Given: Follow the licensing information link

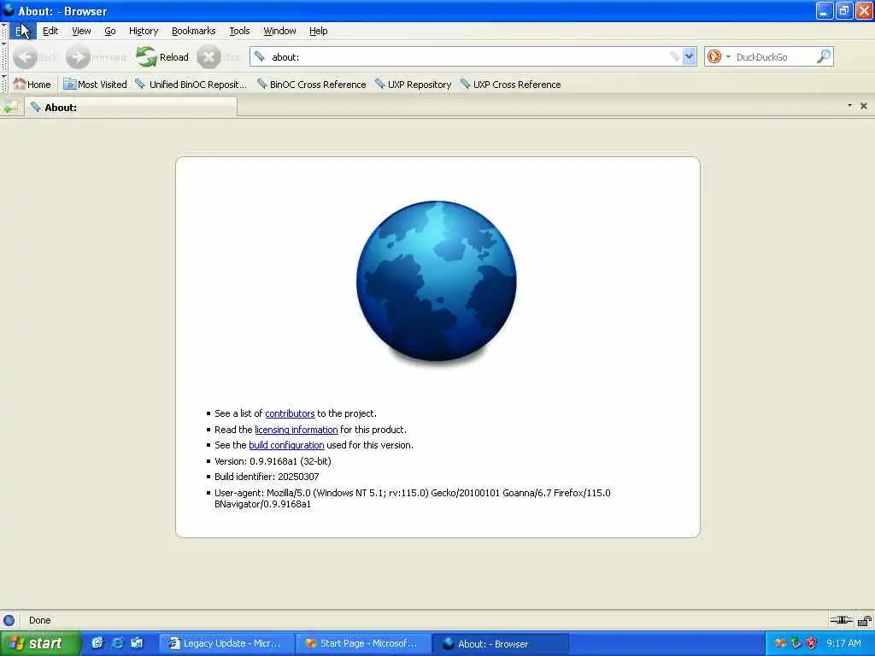Looking at the screenshot, I should click(x=297, y=430).
